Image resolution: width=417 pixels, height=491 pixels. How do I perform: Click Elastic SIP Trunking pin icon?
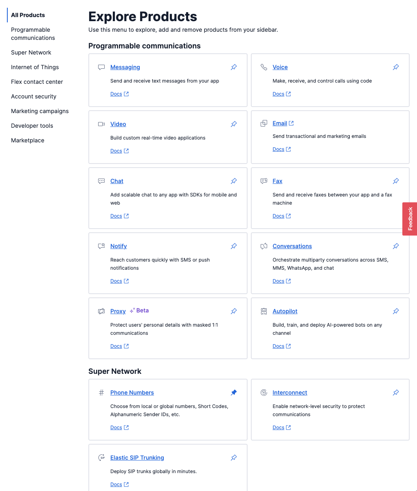pos(234,458)
